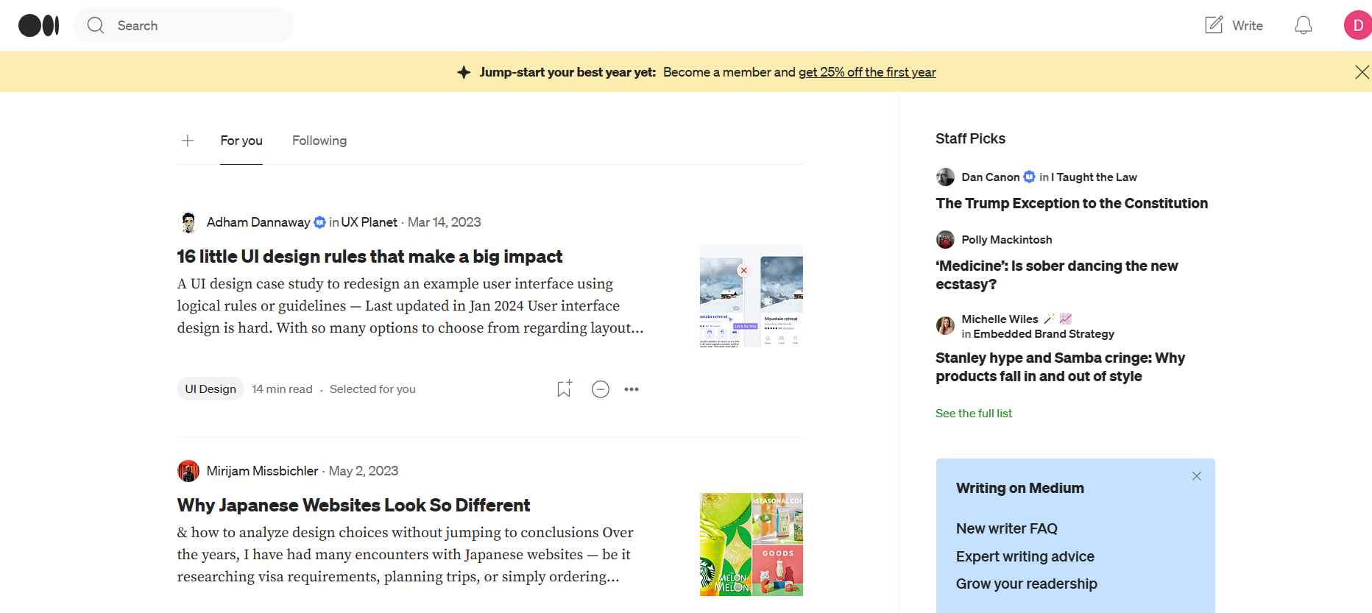Open the 25% off first year link
This screenshot has width=1372, height=613.
click(867, 72)
